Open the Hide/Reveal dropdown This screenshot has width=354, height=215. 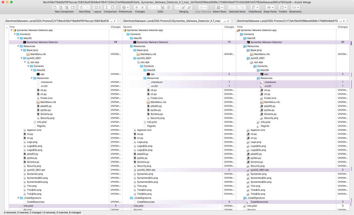[x=255, y=8]
